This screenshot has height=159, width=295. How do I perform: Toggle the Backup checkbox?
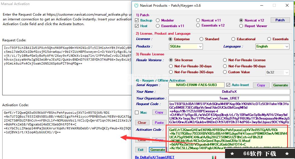[137, 20]
